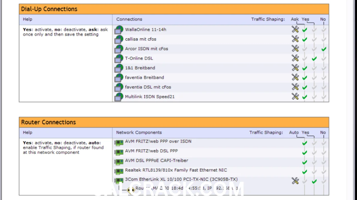Set 1&1 Breitband traffic shaping to Yes
Image resolution: width=357 pixels, height=200 pixels.
click(314, 68)
